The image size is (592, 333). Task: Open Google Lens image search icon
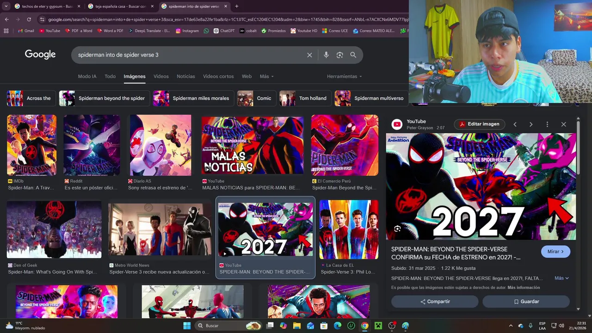click(x=339, y=55)
